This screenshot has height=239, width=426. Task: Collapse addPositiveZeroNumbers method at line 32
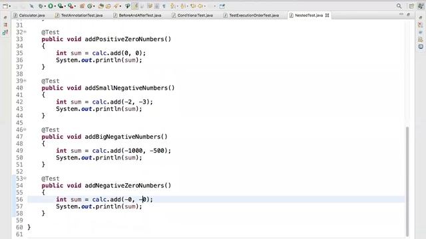coord(25,32)
